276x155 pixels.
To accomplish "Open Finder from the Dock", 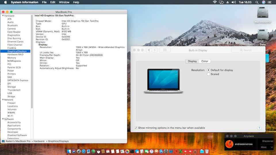I will (69, 151).
